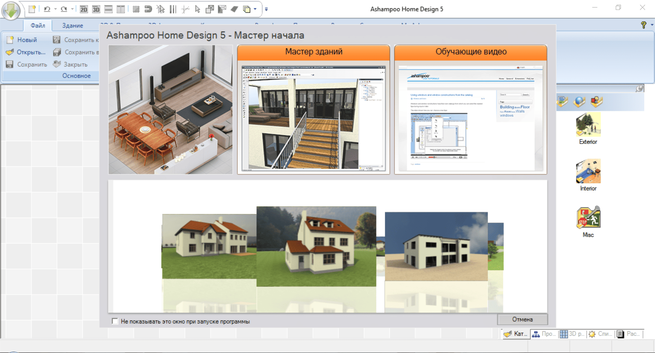Open dropdown arrow beside layers icon
The width and height of the screenshot is (655, 353).
pyautogui.click(x=255, y=9)
